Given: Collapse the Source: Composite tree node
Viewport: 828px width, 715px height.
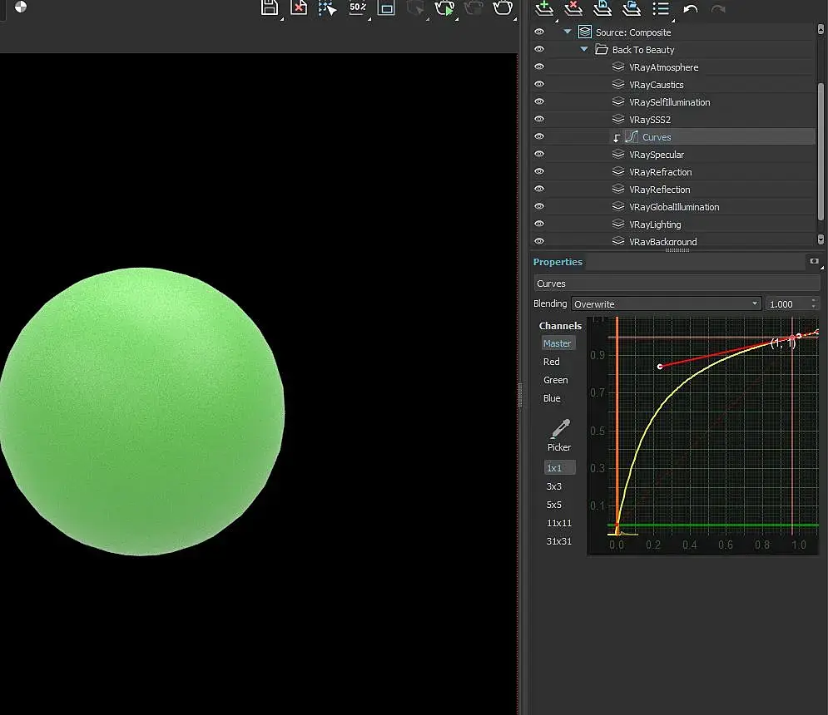Looking at the screenshot, I should click(x=568, y=32).
